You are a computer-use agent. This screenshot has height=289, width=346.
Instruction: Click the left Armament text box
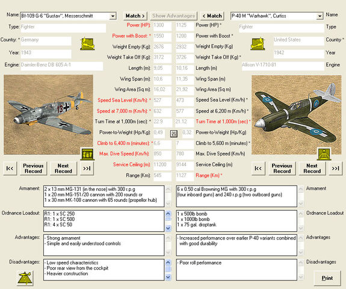click(103, 196)
